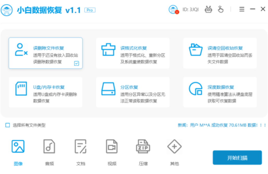Click the 分区恢复 title
The width and height of the screenshot is (268, 174).
point(129,87)
